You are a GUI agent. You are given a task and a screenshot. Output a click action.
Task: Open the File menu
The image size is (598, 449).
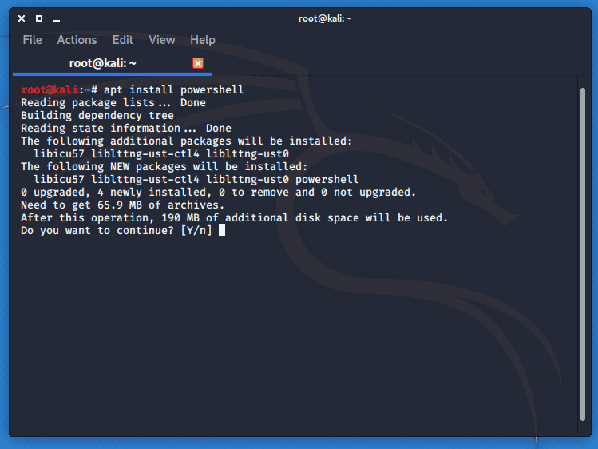(32, 40)
